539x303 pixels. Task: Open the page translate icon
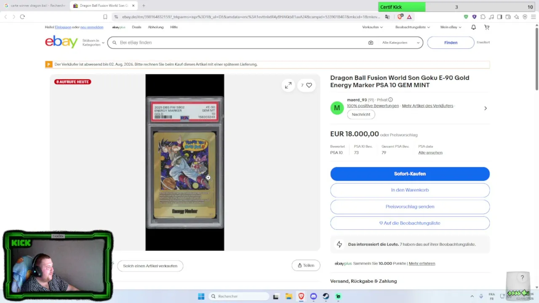click(387, 17)
